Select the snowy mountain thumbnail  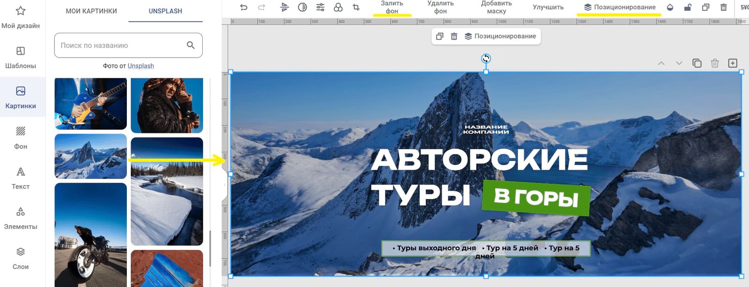(91, 156)
